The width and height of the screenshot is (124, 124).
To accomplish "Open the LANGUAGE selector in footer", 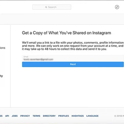I will pos(92,116).
